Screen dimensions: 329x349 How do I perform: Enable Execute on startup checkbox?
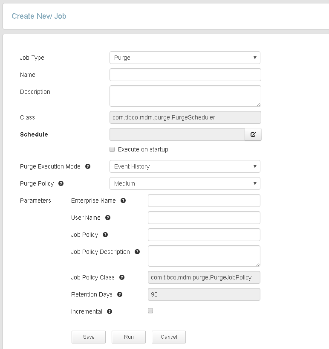click(112, 149)
